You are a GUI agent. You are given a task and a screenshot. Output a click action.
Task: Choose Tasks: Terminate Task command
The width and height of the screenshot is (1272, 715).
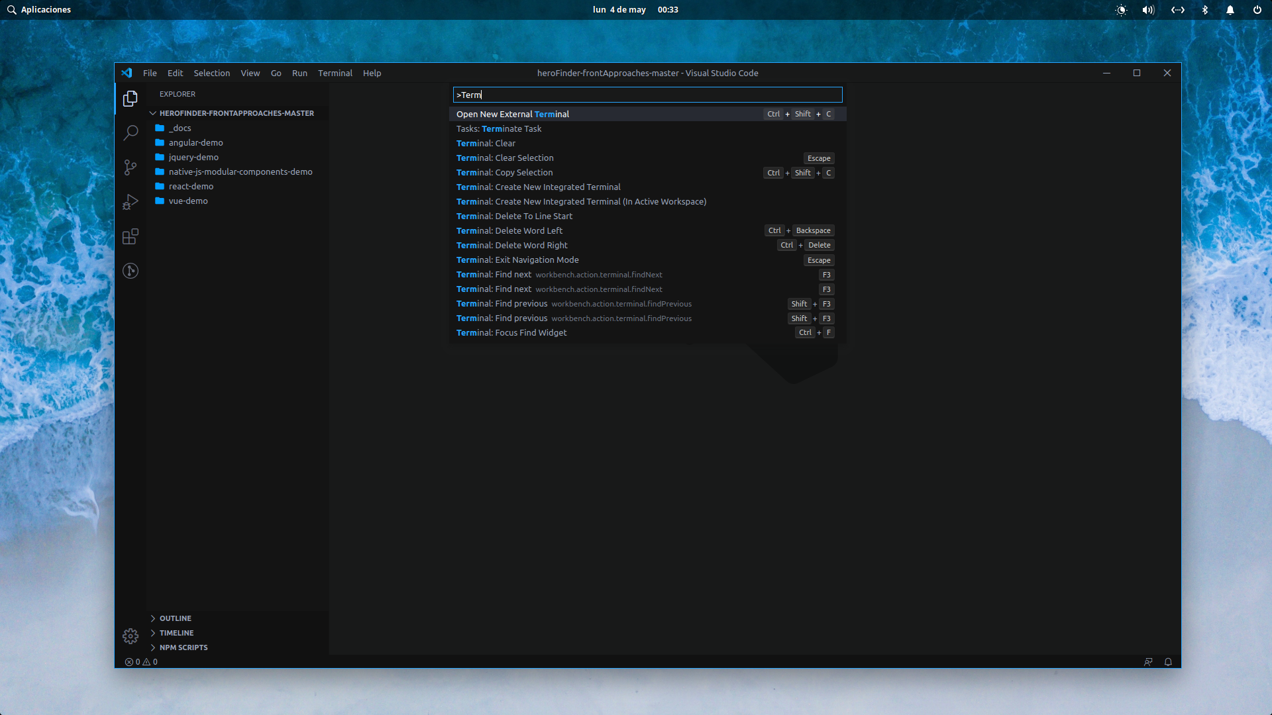[499, 129]
